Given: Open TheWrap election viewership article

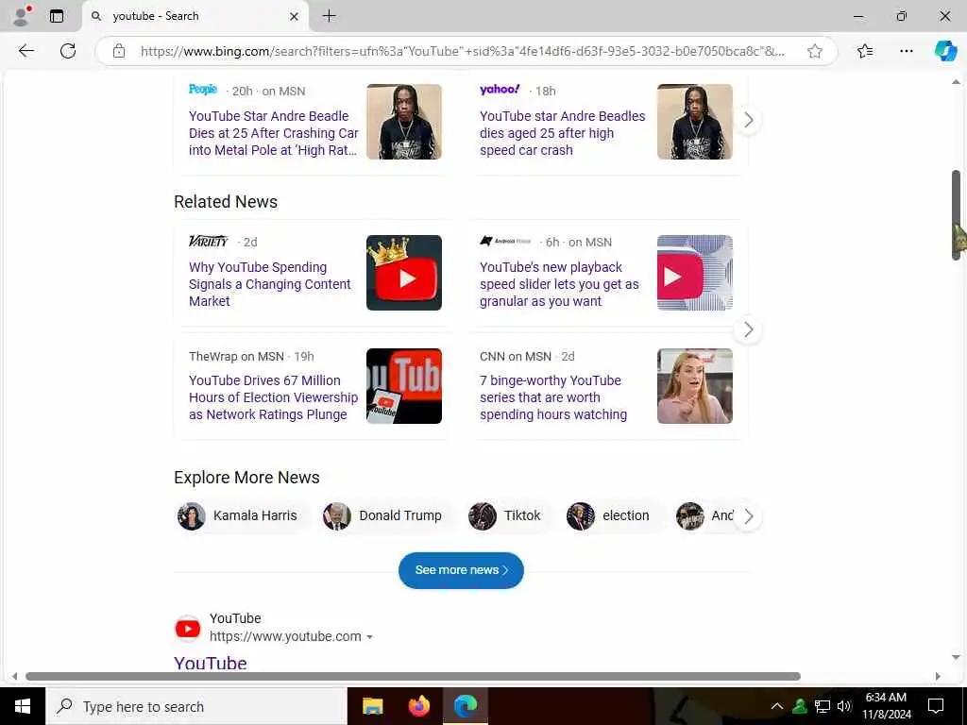Looking at the screenshot, I should tap(273, 397).
